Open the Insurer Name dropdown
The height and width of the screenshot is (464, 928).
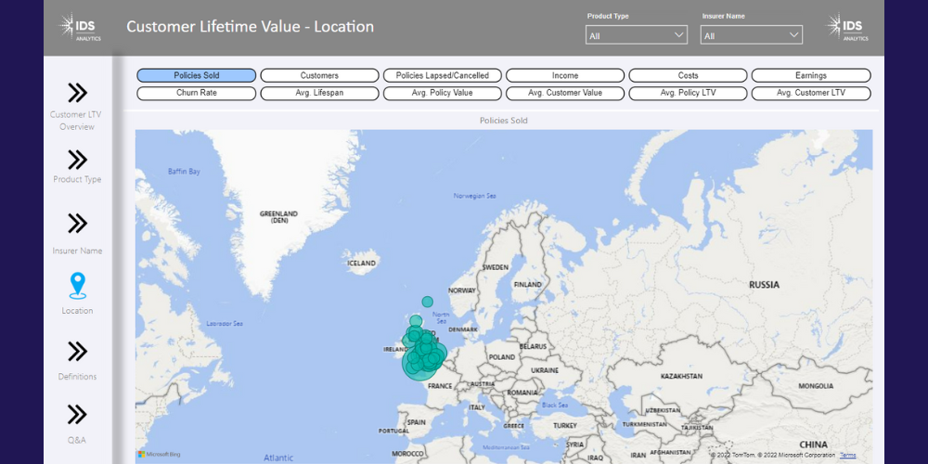click(751, 35)
